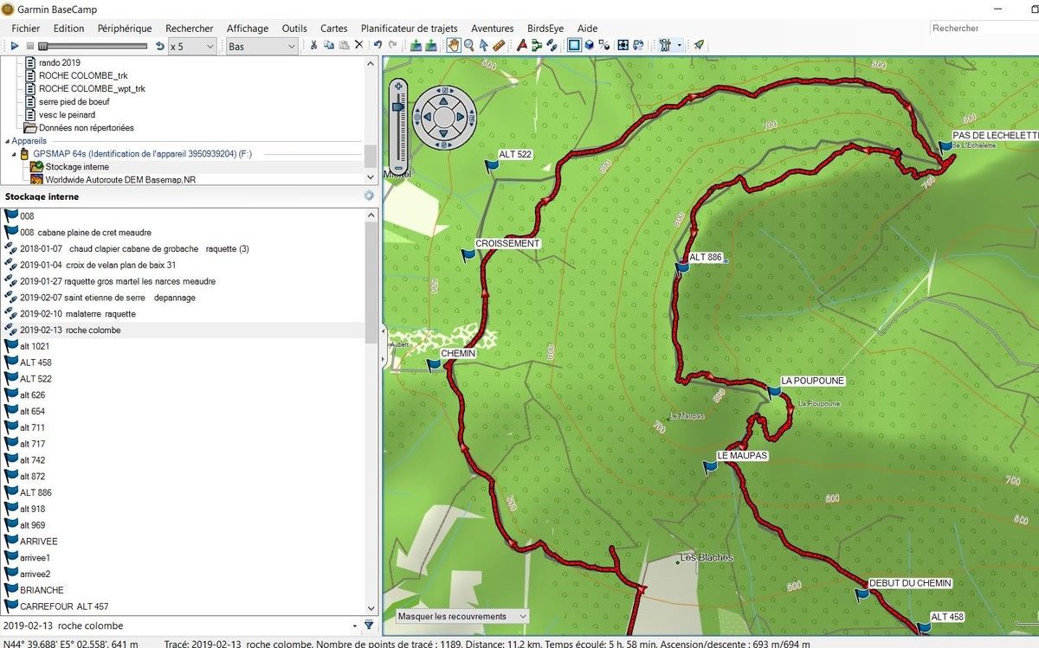Open the Edition menu

[x=68, y=29]
